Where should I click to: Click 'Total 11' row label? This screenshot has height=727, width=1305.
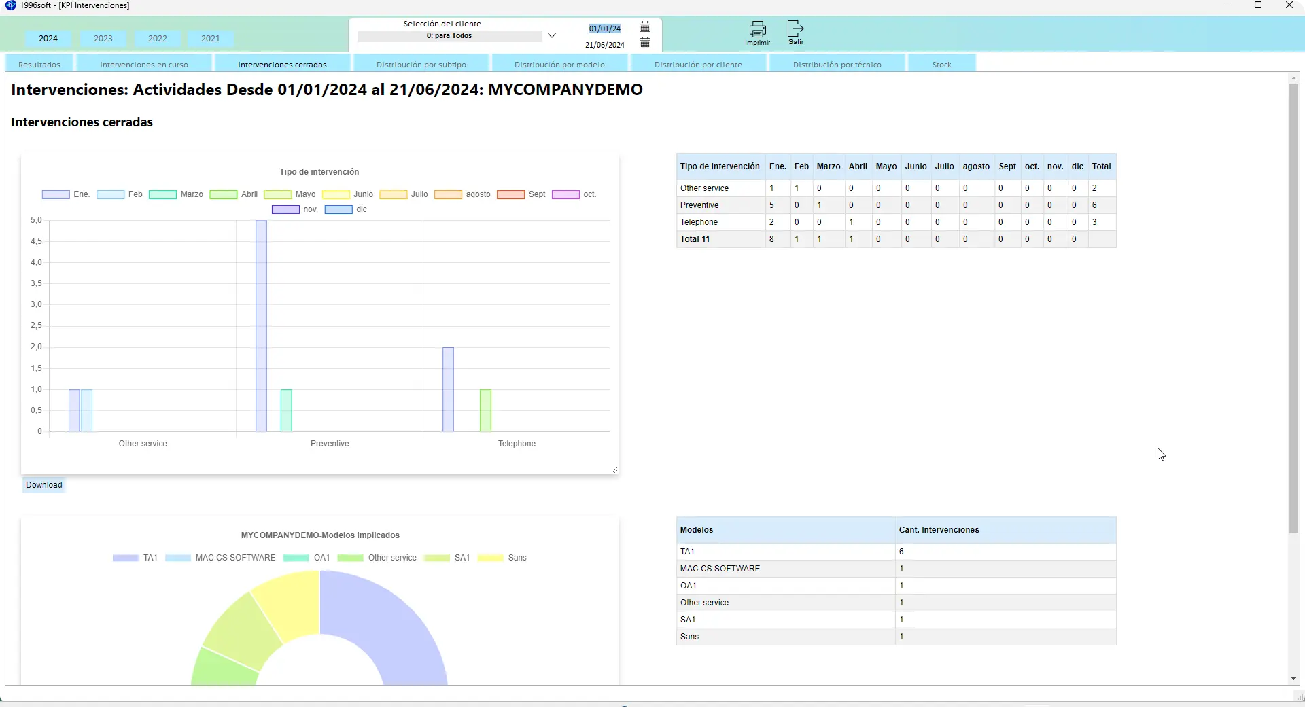pyautogui.click(x=695, y=239)
